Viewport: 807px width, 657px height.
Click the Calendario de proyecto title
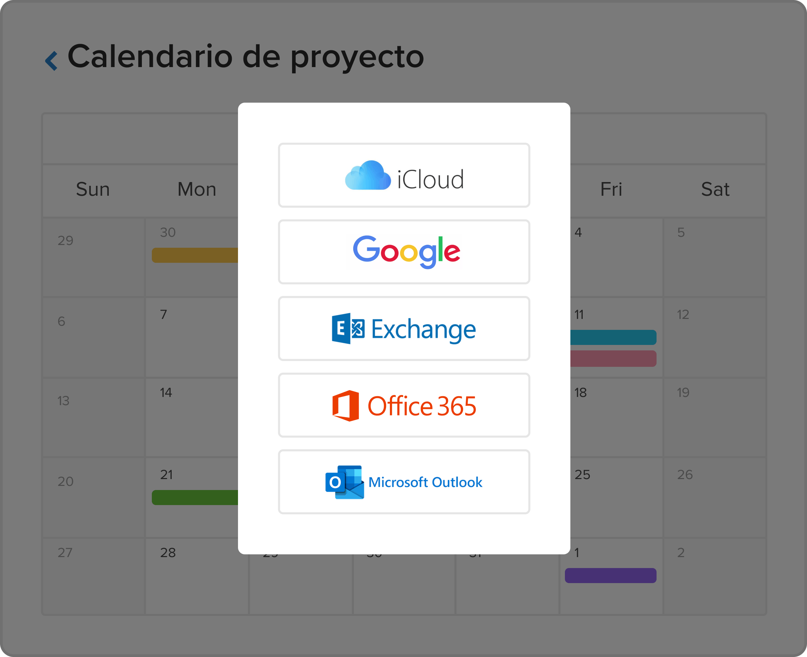pyautogui.click(x=246, y=57)
